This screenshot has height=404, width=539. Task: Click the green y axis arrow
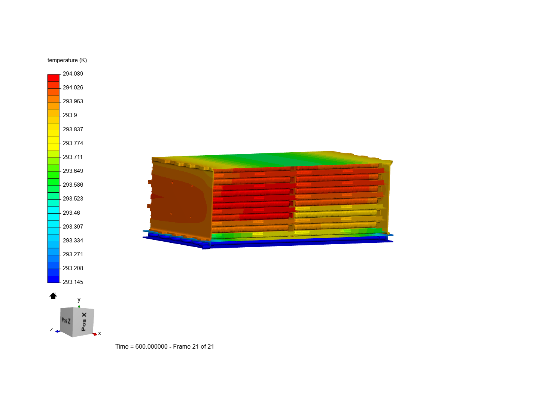click(79, 306)
